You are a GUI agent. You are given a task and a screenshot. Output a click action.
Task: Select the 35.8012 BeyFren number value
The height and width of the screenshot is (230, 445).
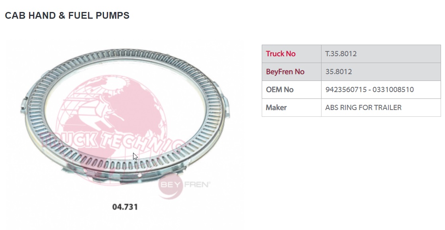pos(339,72)
